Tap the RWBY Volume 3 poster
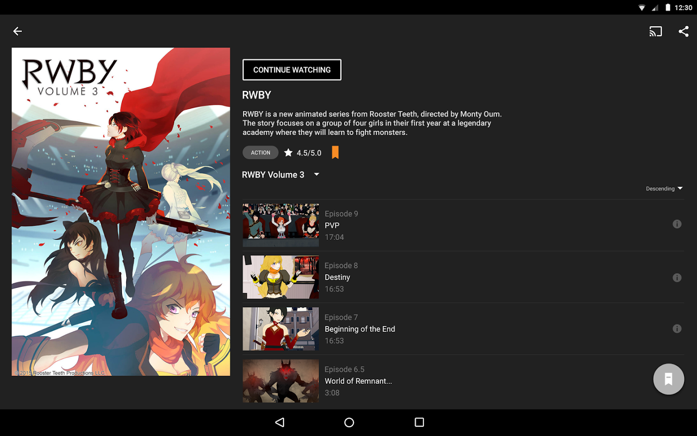 pyautogui.click(x=121, y=212)
